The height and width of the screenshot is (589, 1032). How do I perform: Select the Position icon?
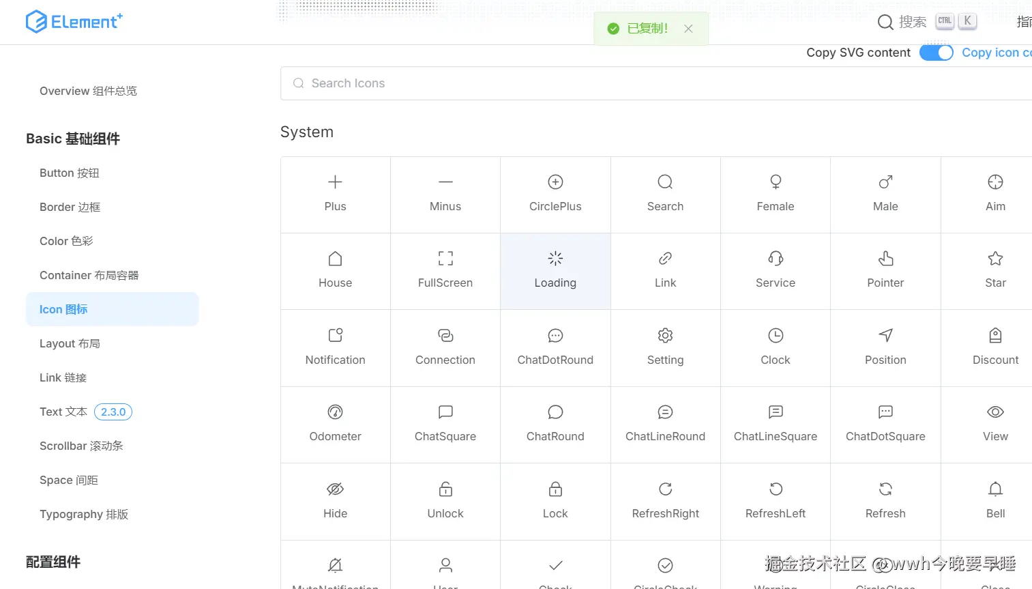tap(885, 348)
